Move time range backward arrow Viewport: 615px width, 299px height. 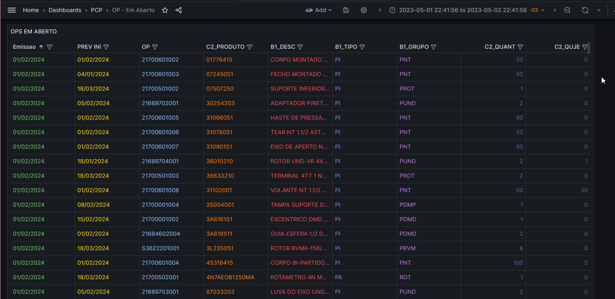(x=379, y=10)
